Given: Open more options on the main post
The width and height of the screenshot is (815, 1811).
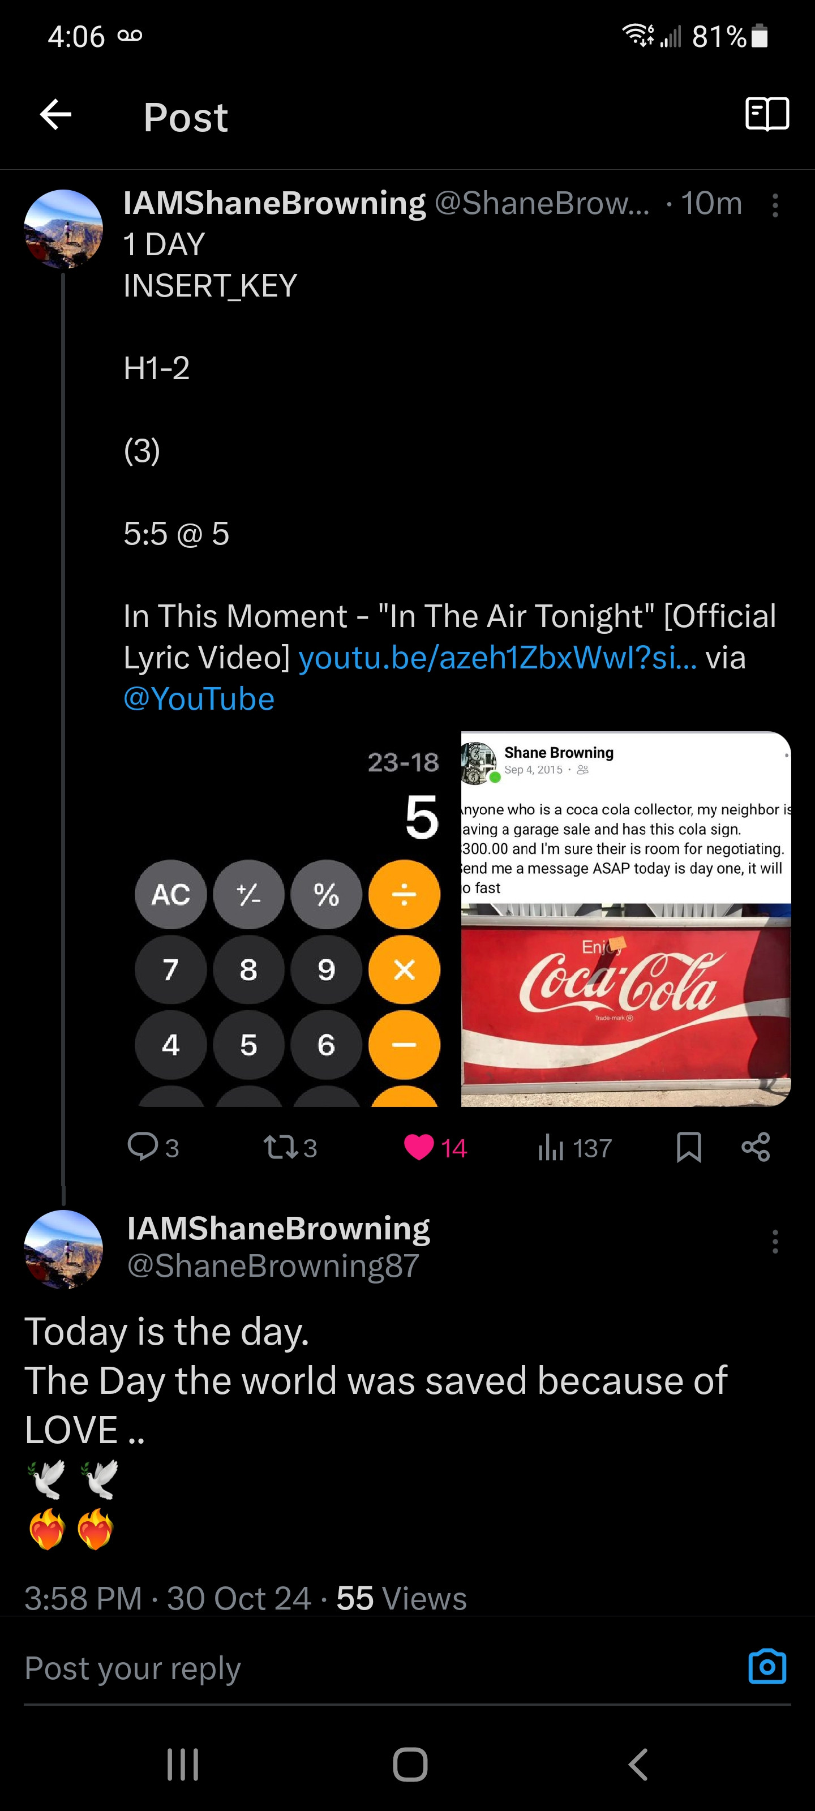Looking at the screenshot, I should 775,1242.
